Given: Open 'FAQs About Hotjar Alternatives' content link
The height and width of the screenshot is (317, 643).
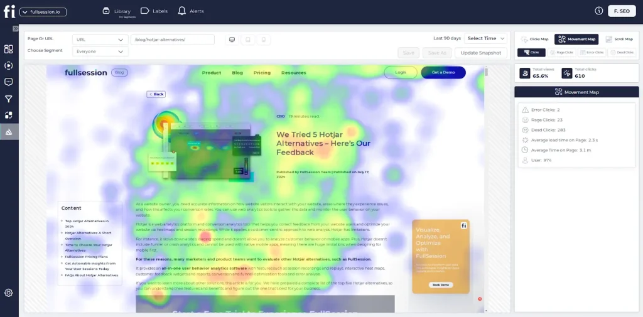Looking at the screenshot, I should tap(92, 275).
